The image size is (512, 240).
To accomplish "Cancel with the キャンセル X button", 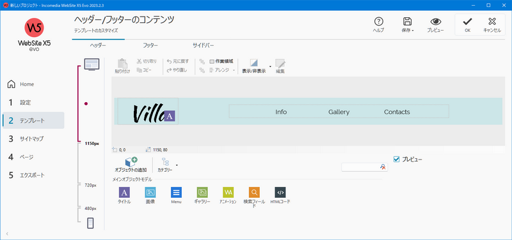I will pos(492,25).
